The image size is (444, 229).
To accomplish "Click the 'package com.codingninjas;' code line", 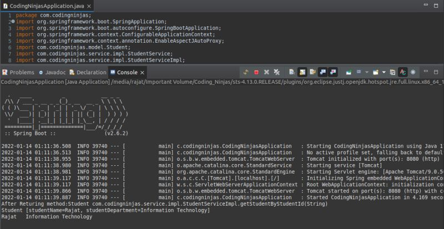I will click(x=53, y=16).
